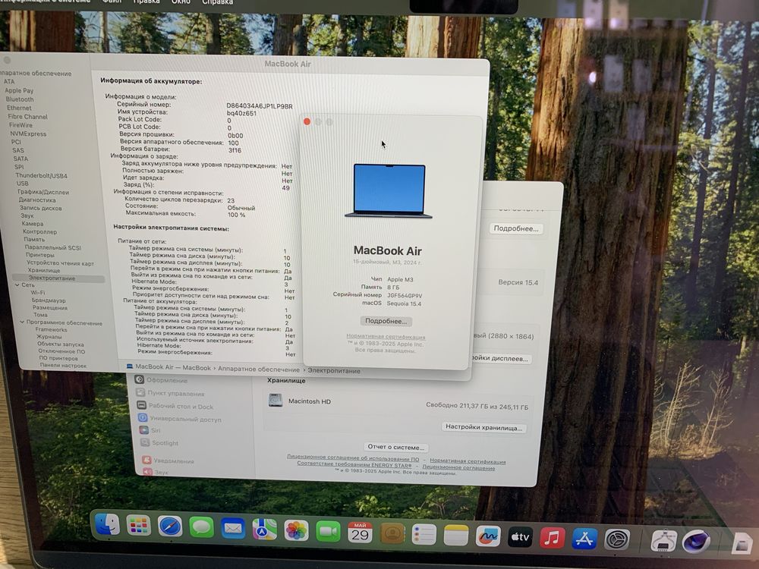Close the About MacBook Air window
759x569 pixels.
click(x=307, y=121)
